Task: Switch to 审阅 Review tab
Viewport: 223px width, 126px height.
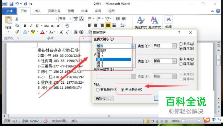Action: (98, 11)
